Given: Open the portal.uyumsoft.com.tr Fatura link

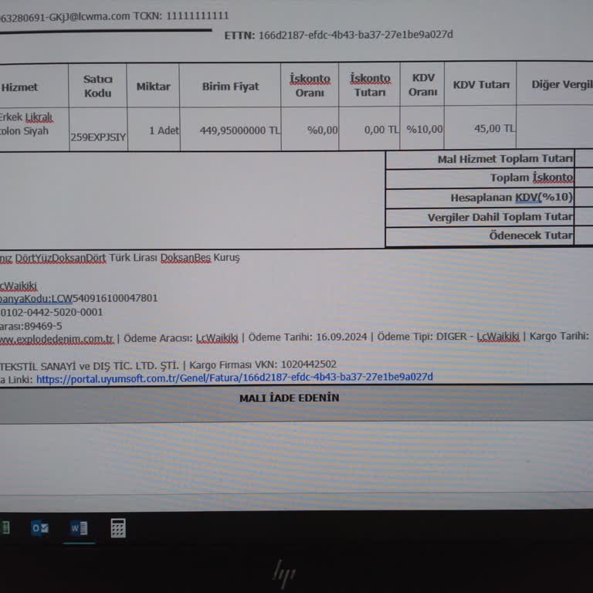Looking at the screenshot, I should 235,378.
